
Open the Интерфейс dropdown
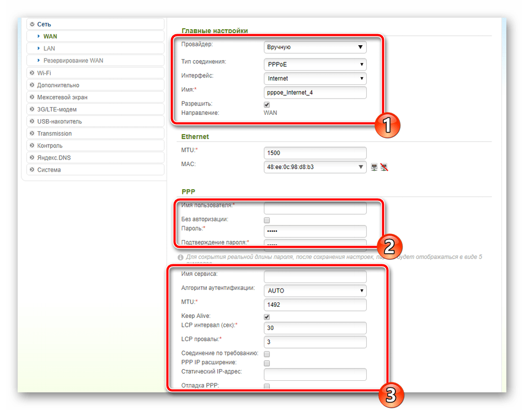(315, 78)
